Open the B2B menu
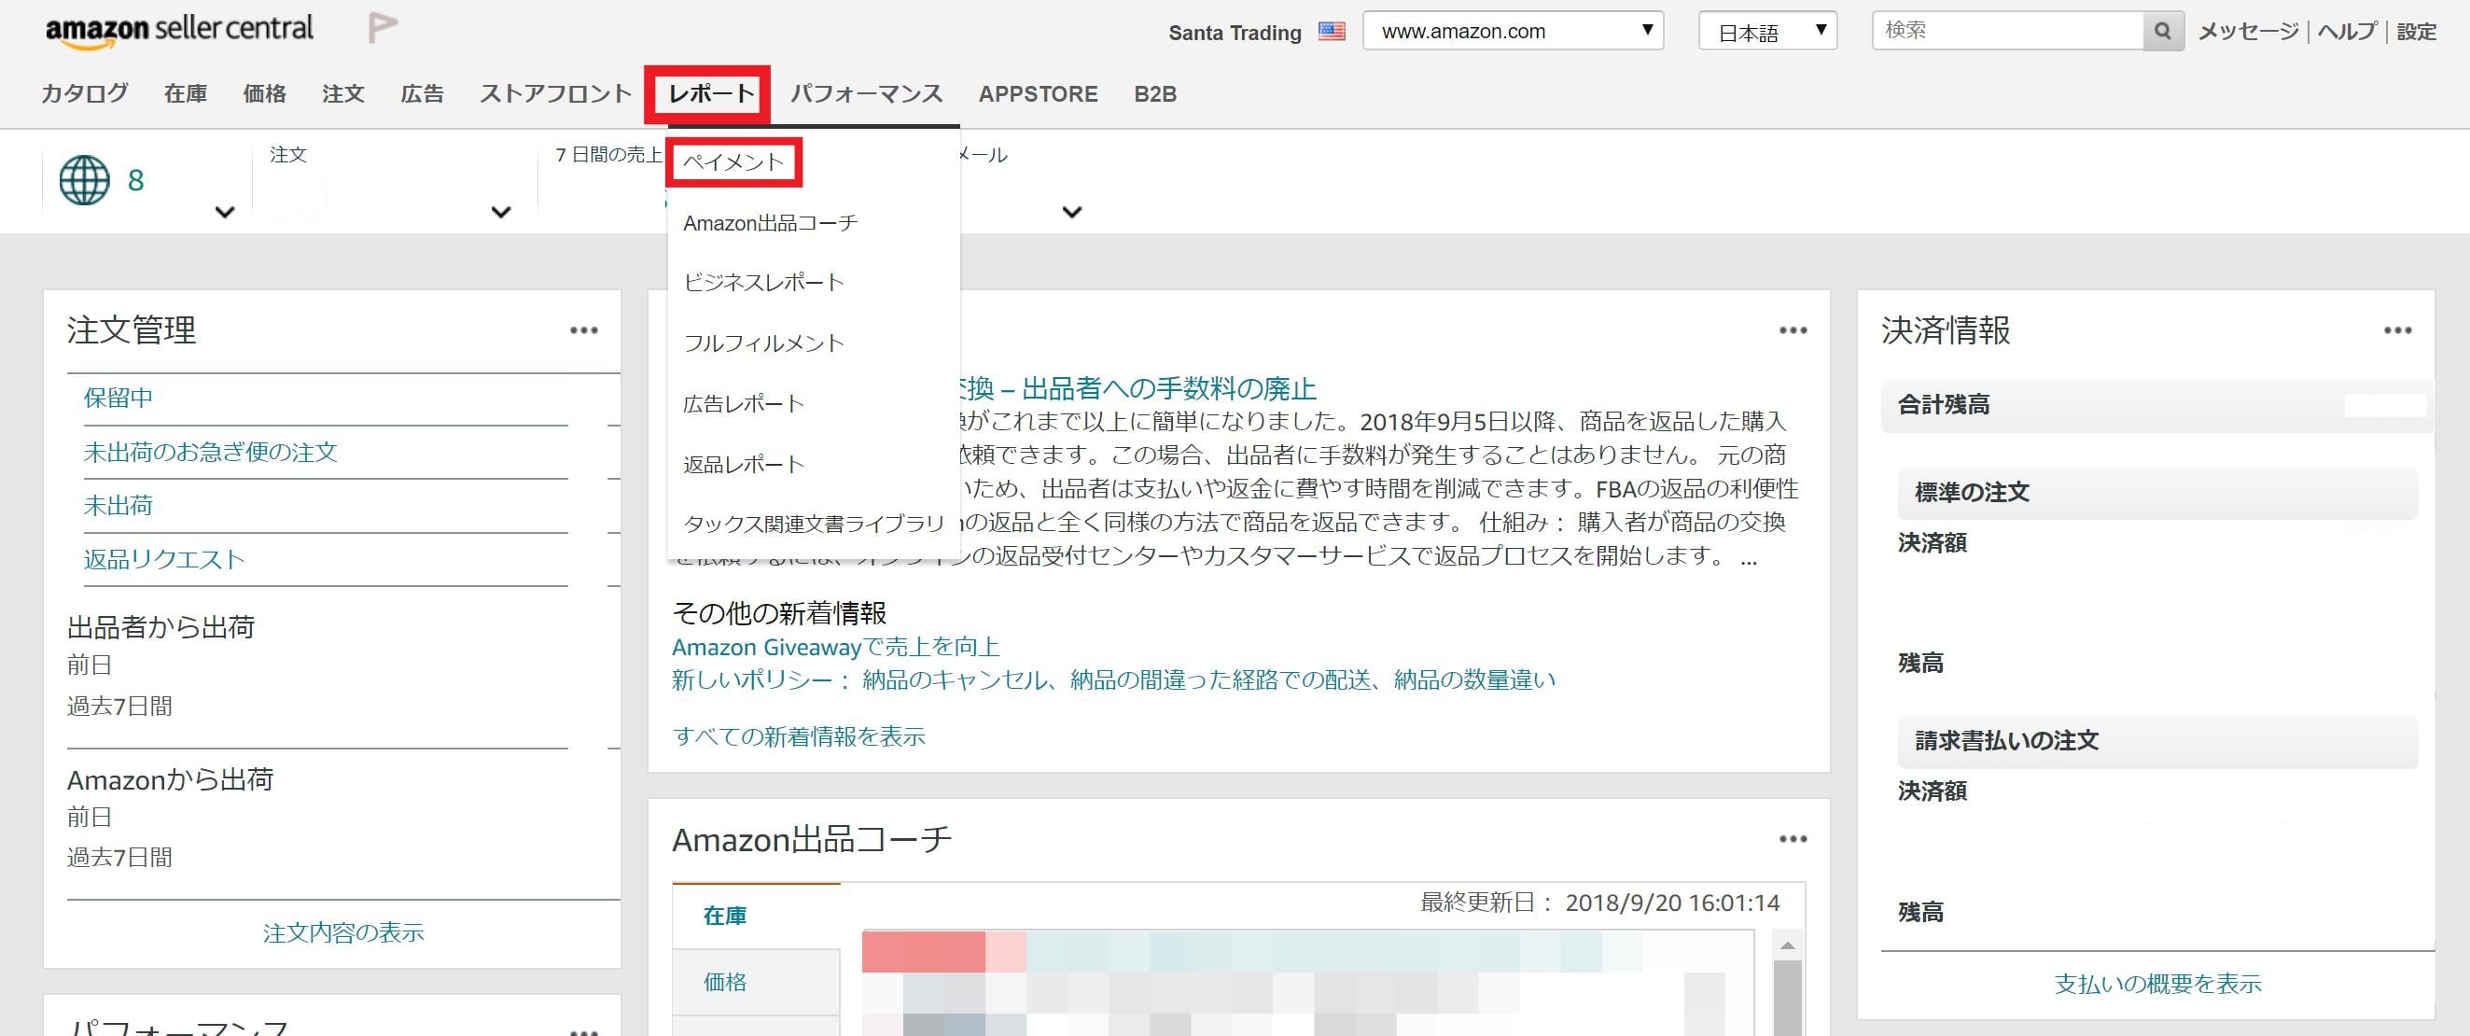 (x=1155, y=93)
